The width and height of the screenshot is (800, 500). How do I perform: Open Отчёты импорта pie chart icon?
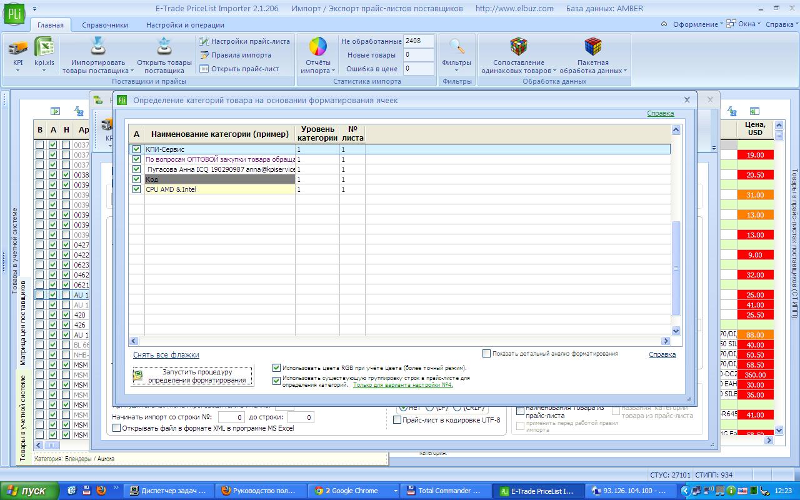(x=318, y=47)
